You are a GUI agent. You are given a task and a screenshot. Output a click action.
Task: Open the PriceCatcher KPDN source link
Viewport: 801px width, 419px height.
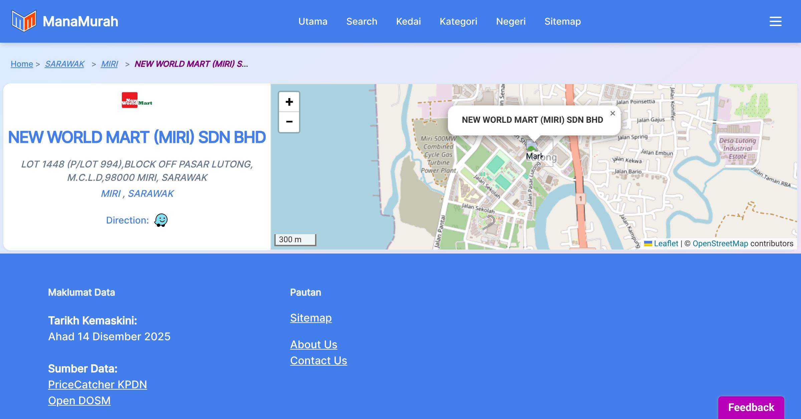pyautogui.click(x=97, y=384)
